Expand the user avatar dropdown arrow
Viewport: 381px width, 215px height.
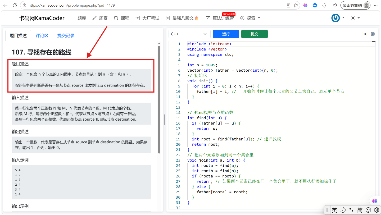(343, 18)
